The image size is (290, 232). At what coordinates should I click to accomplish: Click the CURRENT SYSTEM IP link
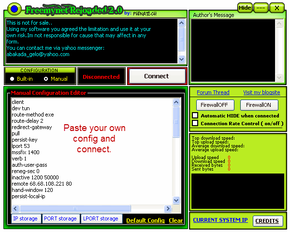220,220
